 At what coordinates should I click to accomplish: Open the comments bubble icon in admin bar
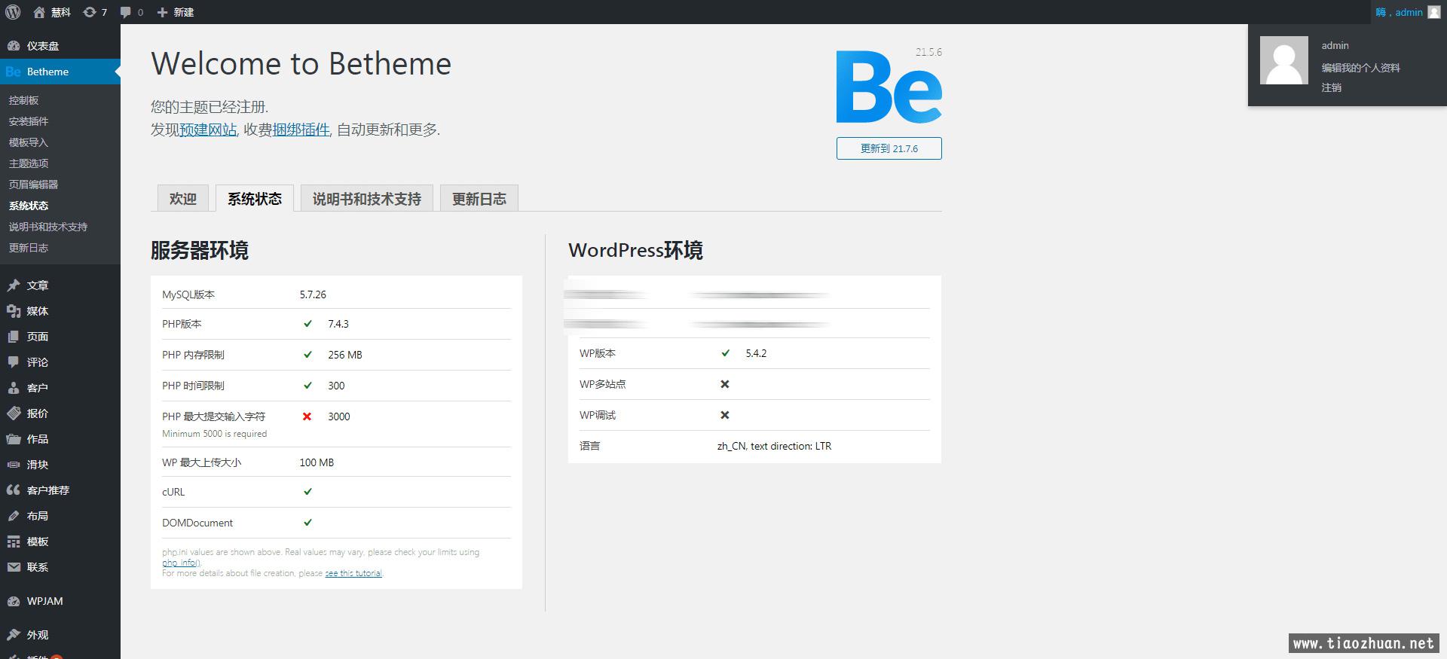[126, 12]
